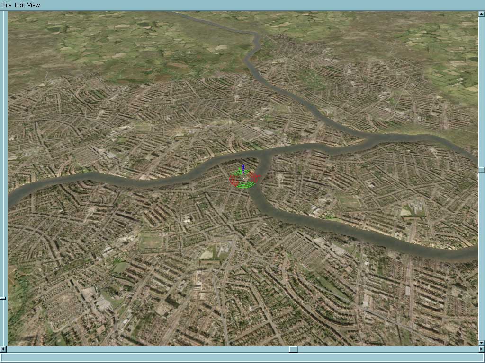Click the scroll-down arrow on the right scrollbar

tap(482, 343)
